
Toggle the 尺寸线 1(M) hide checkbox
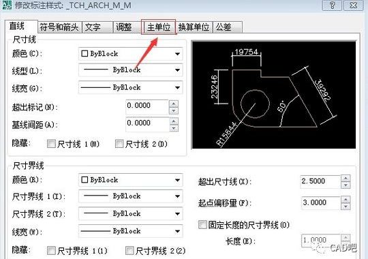tap(51, 144)
